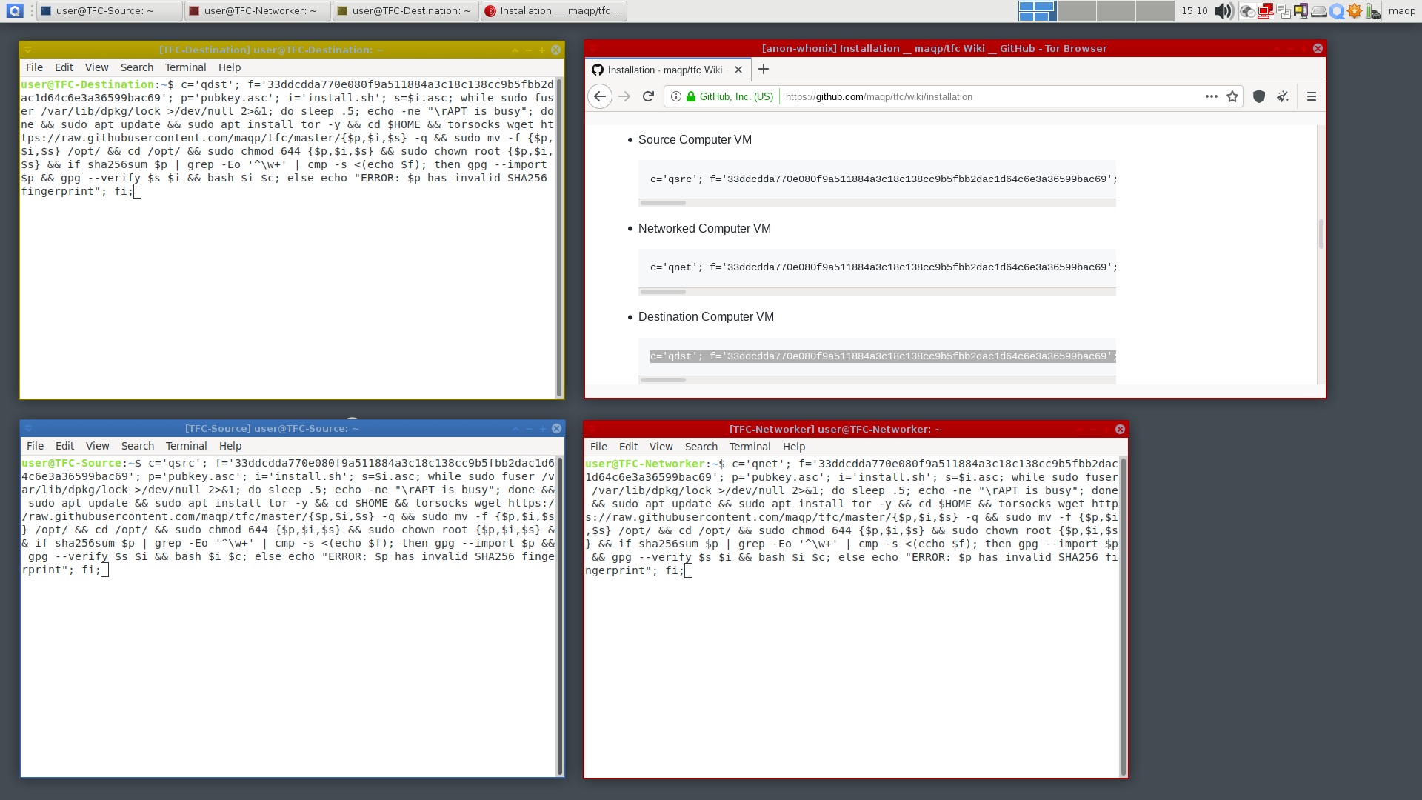Image resolution: width=1422 pixels, height=800 pixels.
Task: Click the Tor Browser back arrow
Action: point(600,96)
